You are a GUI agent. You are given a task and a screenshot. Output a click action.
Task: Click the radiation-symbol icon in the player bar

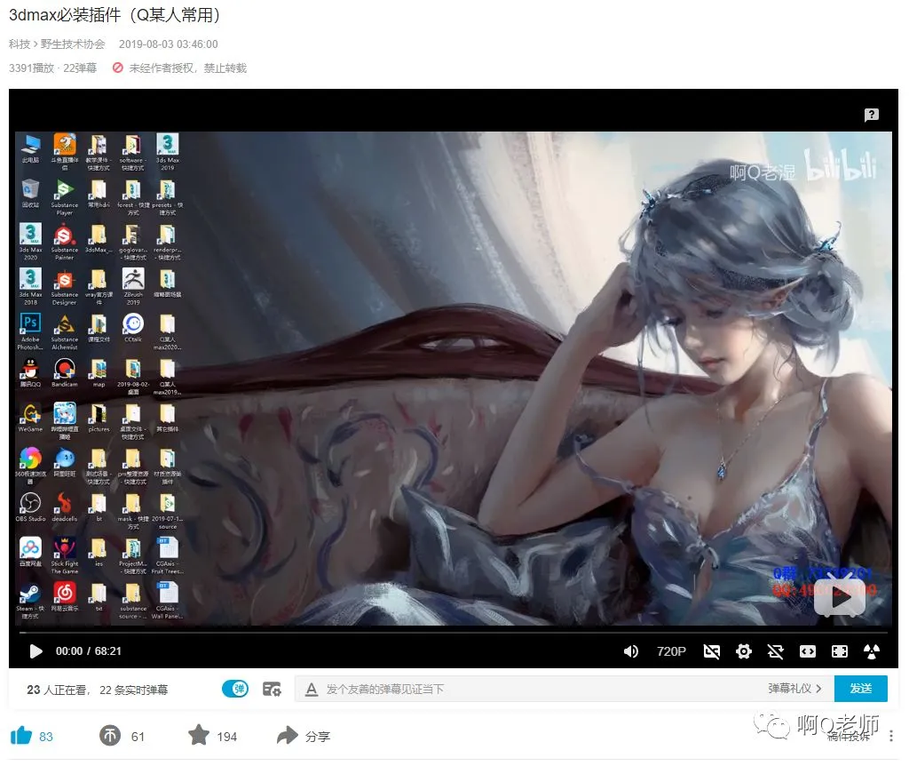[x=872, y=651]
